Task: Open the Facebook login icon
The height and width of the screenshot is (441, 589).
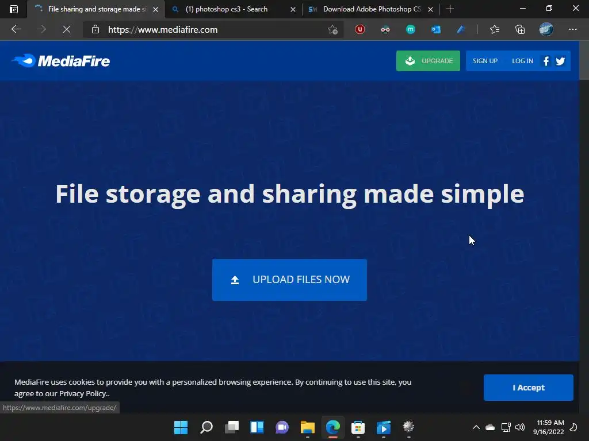Action: click(546, 61)
